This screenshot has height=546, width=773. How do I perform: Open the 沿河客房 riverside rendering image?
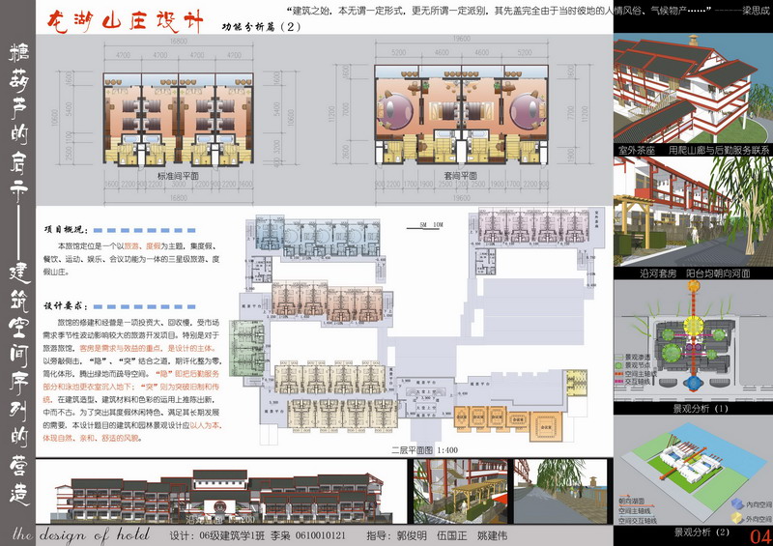coord(693,216)
